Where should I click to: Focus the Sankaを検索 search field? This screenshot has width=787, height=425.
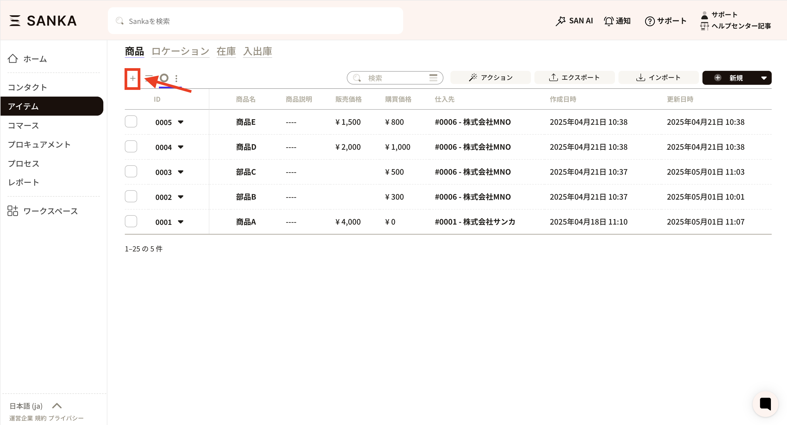click(x=256, y=21)
